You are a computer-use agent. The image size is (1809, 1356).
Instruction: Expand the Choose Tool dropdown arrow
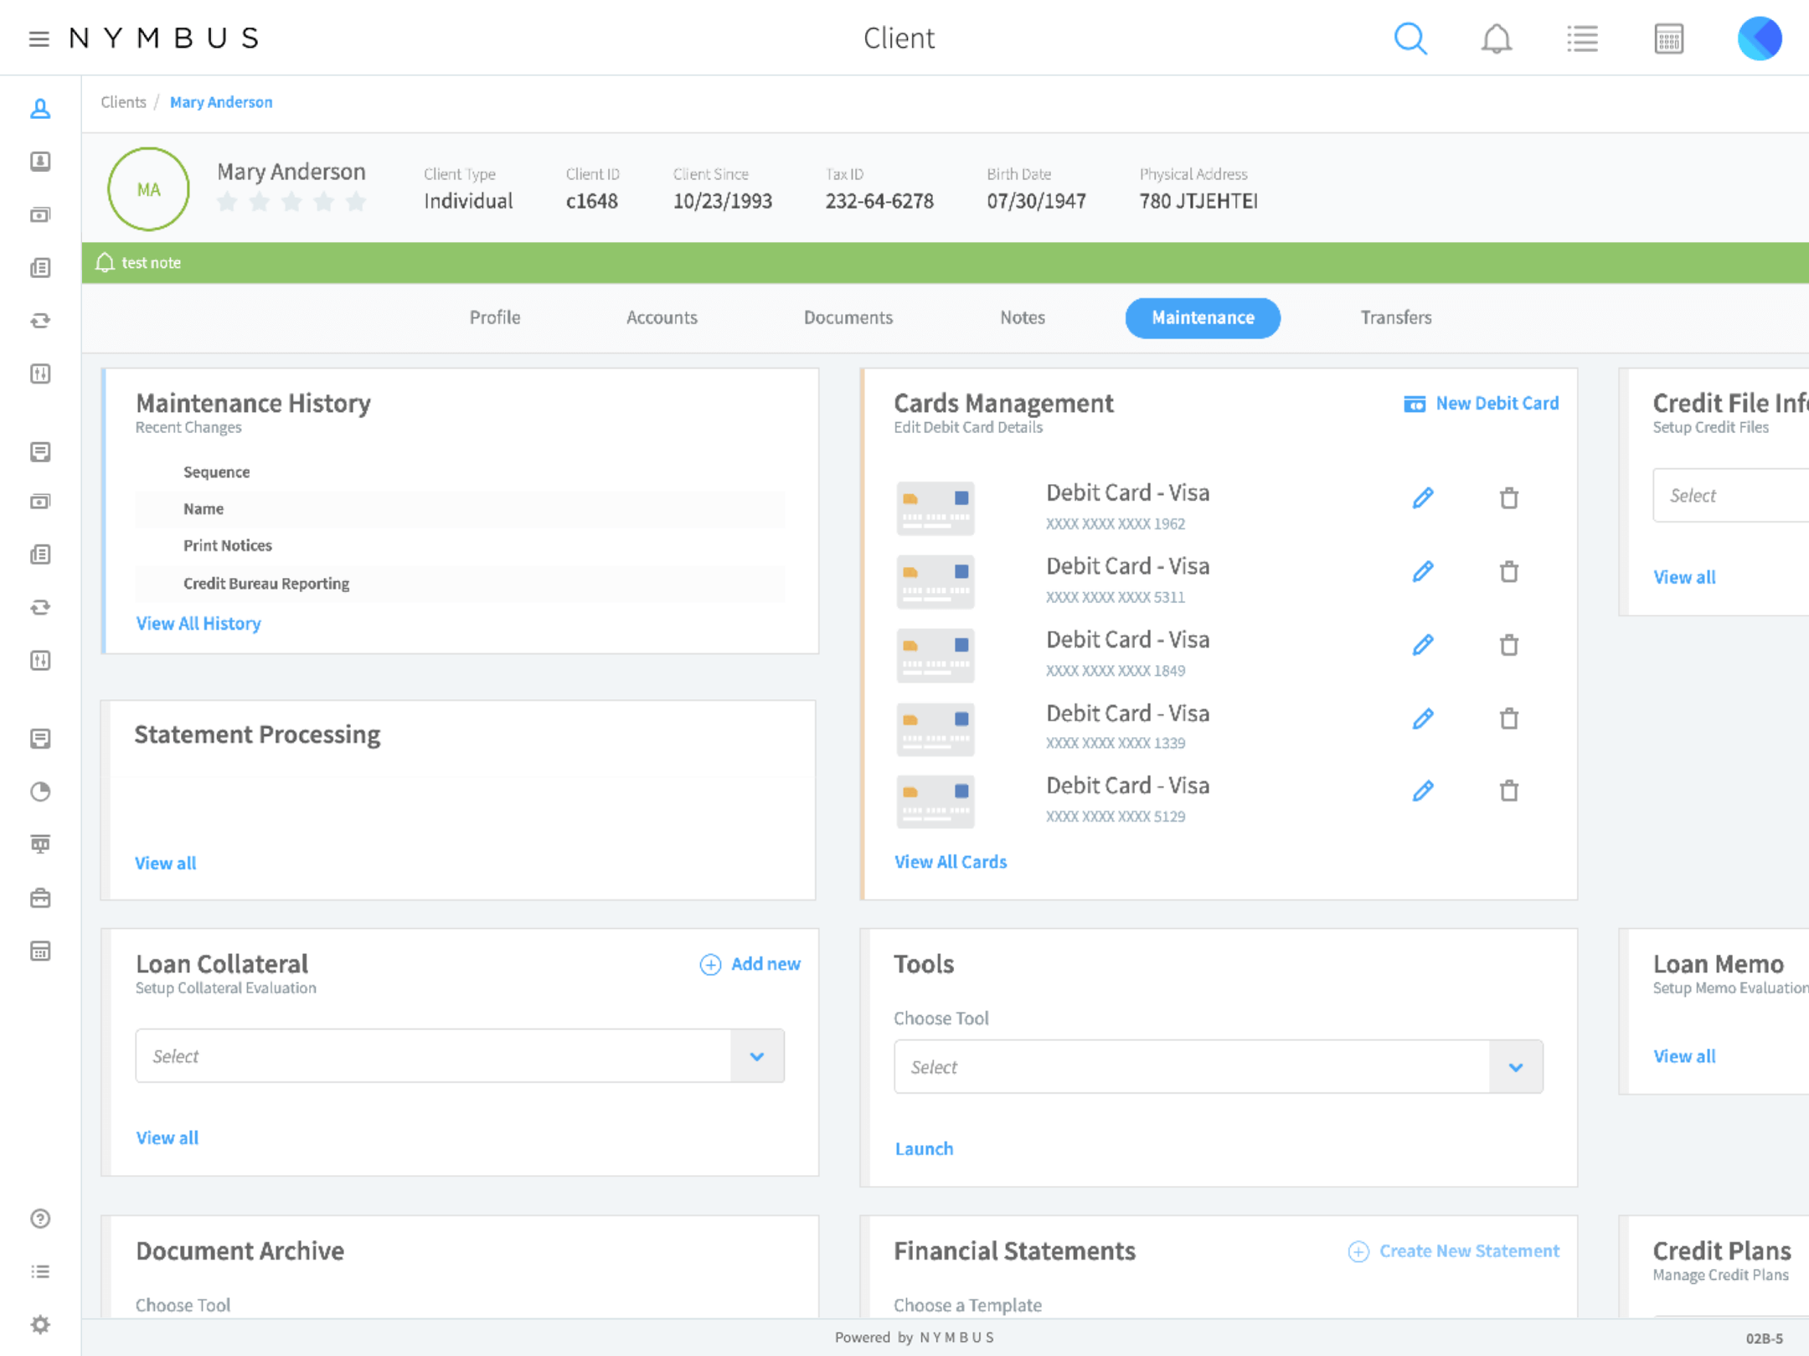point(1516,1067)
